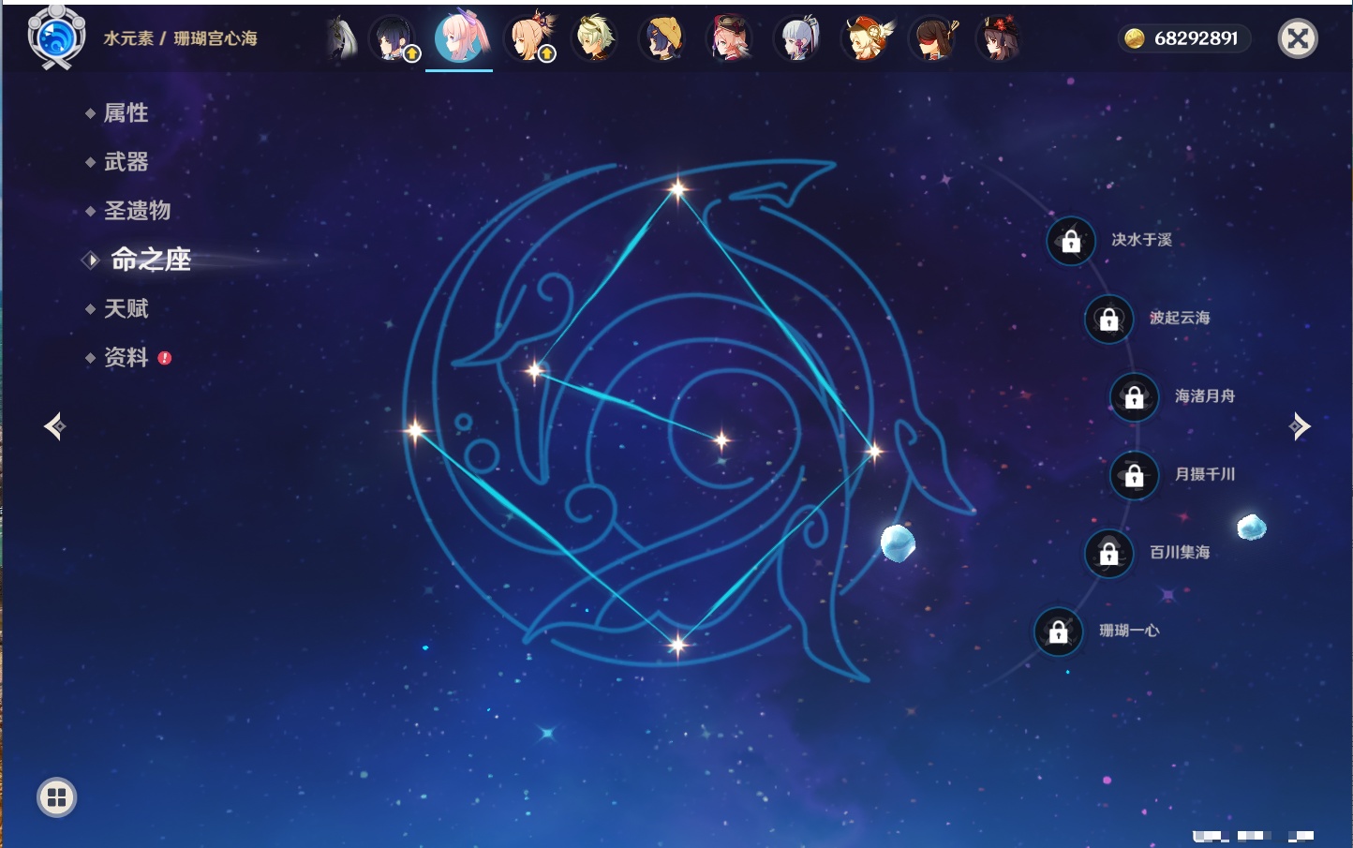Click the locked 珊瑚一心 constellation node
1353x848 pixels.
click(x=1058, y=632)
